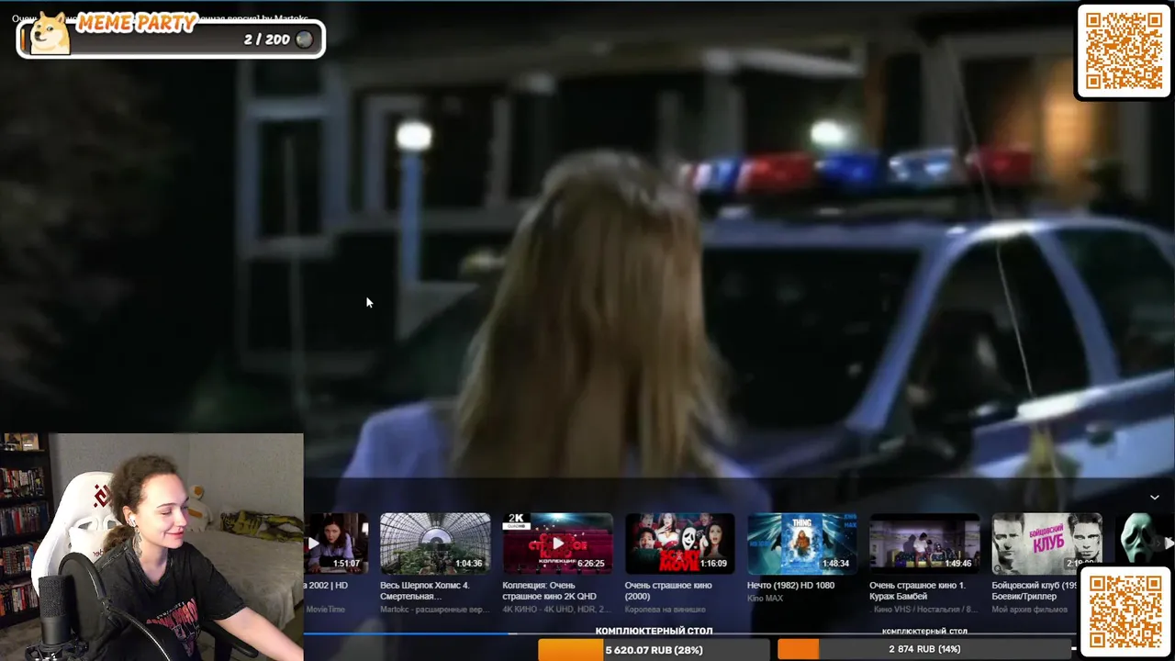Viewport: 1175px width, 661px height.
Task: Click channel 'Martokc - расширенные вер...'
Action: point(434,610)
